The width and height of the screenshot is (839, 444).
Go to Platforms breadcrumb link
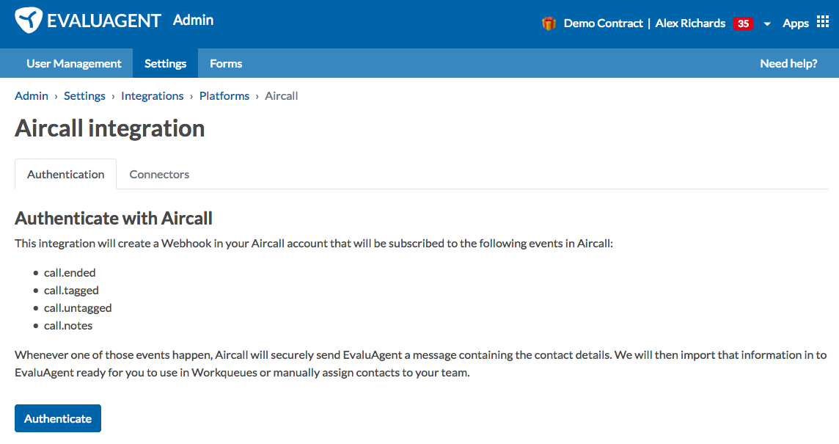click(224, 96)
